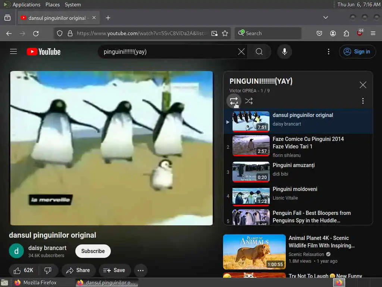Share this video
382x287 pixels.
point(78,270)
